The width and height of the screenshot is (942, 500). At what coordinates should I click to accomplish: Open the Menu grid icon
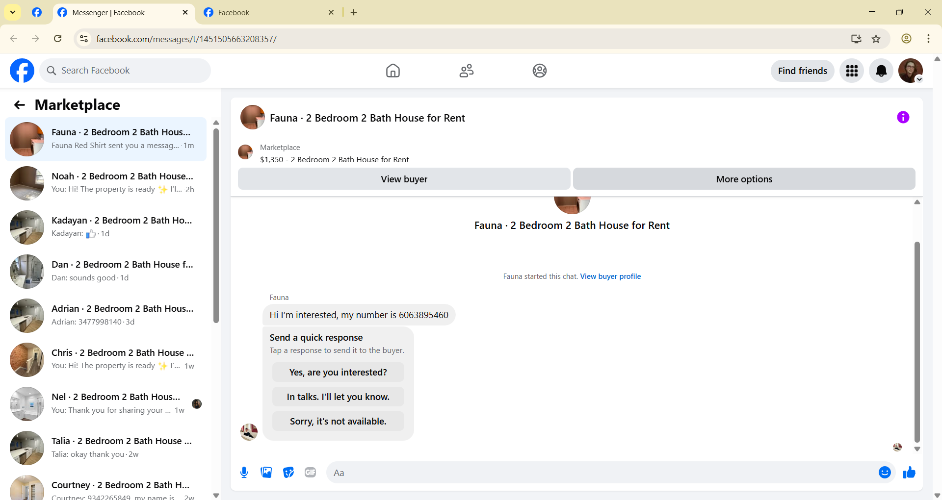(x=852, y=71)
